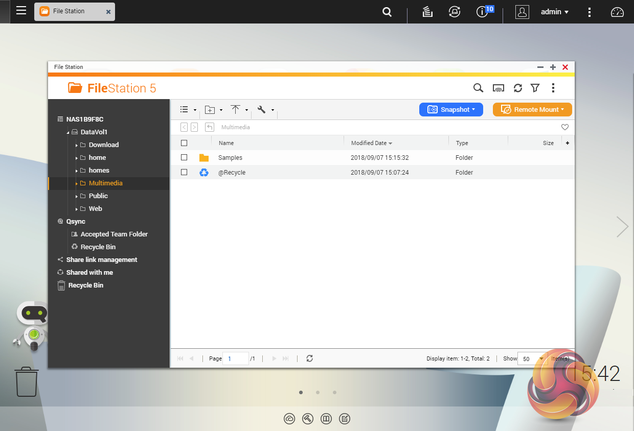This screenshot has height=431, width=634.
Task: Click the upload arrow toolbar icon
Action: coord(235,110)
